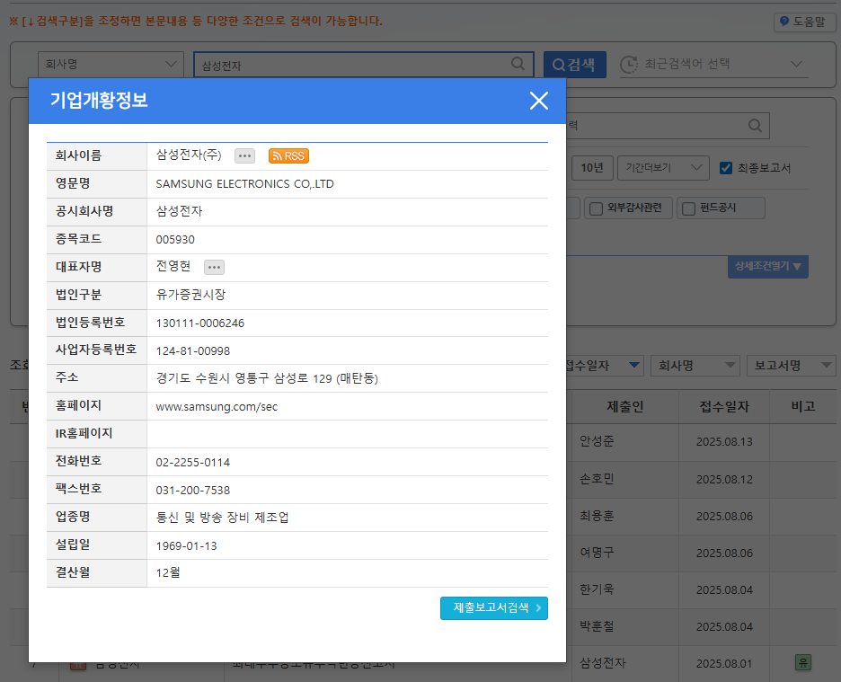This screenshot has width=841, height=682.
Task: Click the date 2025.08.13
Action: [724, 441]
